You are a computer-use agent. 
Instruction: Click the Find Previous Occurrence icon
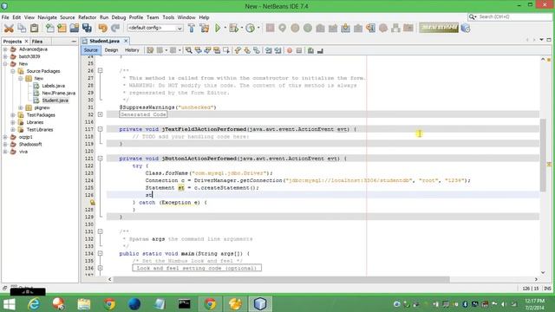pos(199,50)
